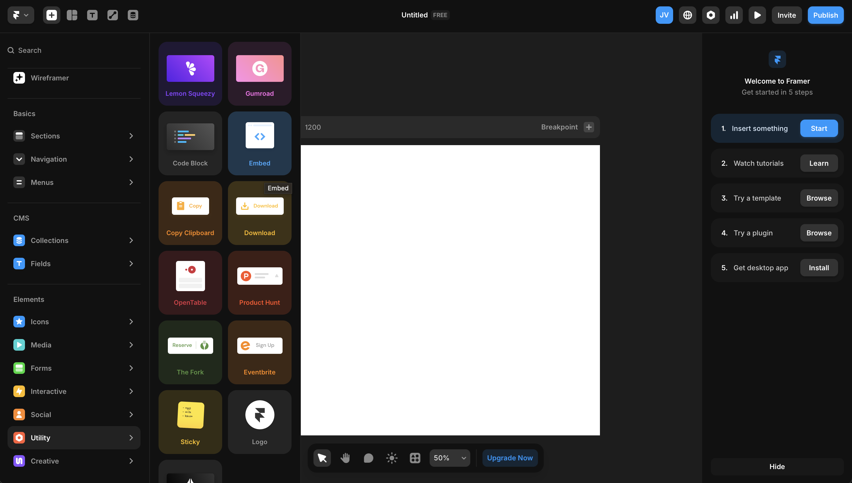852x483 pixels.
Task: Click the Upgrade Now button
Action: point(510,458)
